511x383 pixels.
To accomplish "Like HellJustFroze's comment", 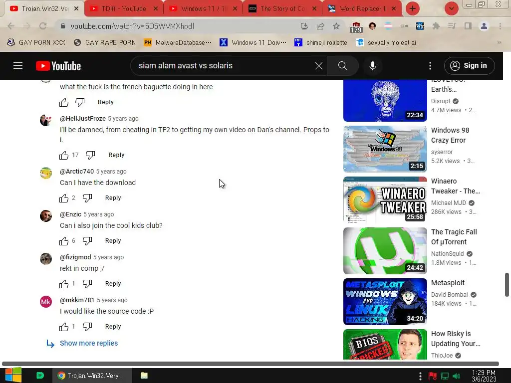I will point(64,156).
